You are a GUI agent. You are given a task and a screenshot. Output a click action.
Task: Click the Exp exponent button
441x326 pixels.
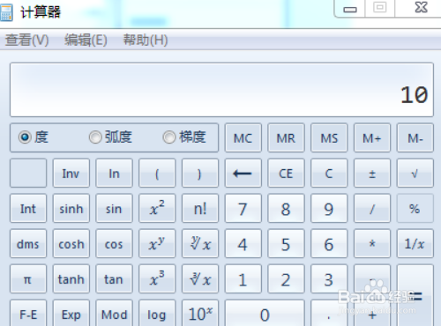pos(71,313)
